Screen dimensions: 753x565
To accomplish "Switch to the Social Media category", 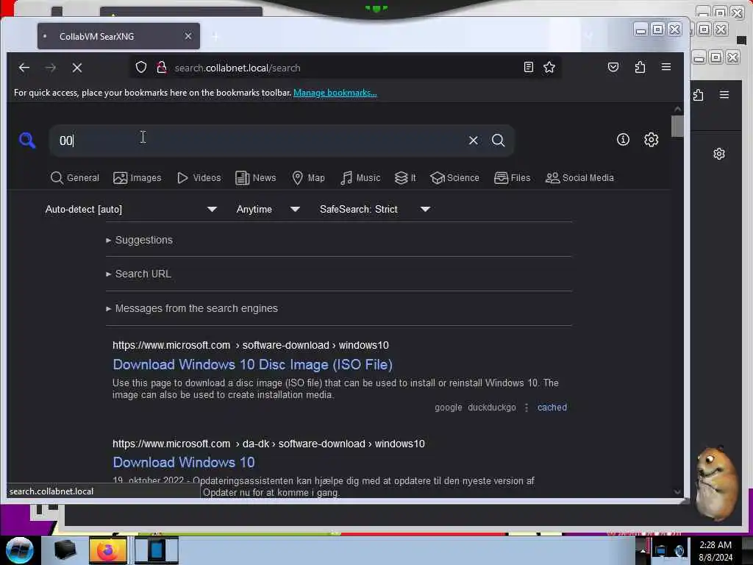I will pyautogui.click(x=579, y=178).
